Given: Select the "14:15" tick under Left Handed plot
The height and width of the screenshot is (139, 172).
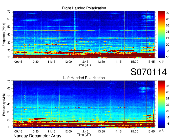Looking at the screenshot, I should tap(118, 131).
